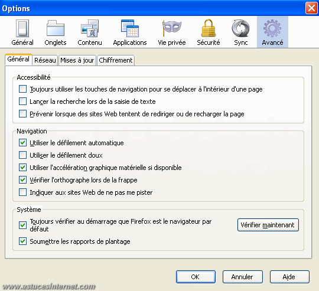Click the Vérifier maintenant button
The width and height of the screenshot is (319, 291).
[x=268, y=225]
